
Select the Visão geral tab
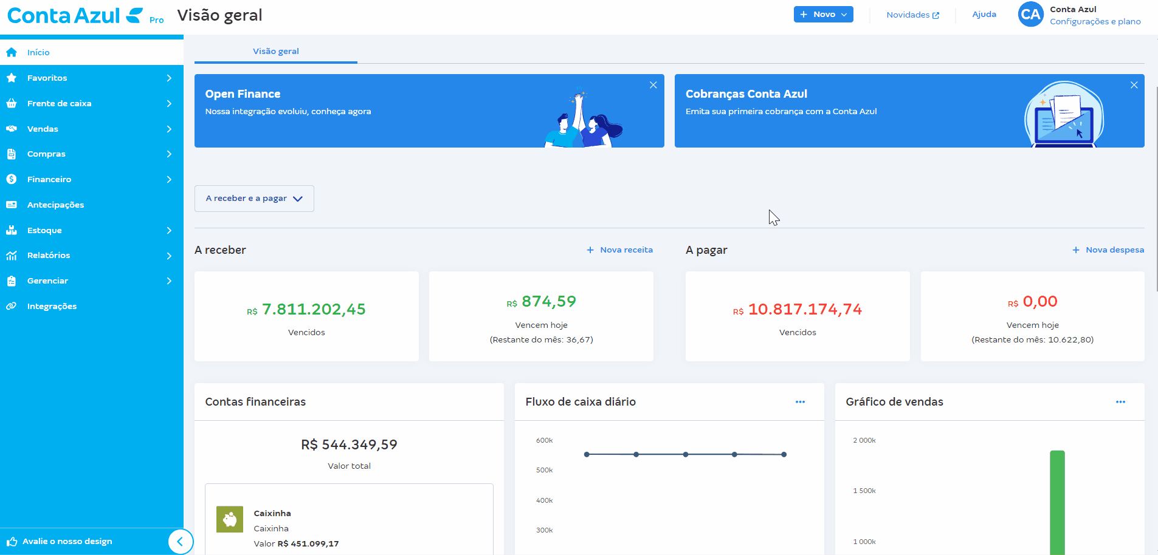(x=276, y=52)
